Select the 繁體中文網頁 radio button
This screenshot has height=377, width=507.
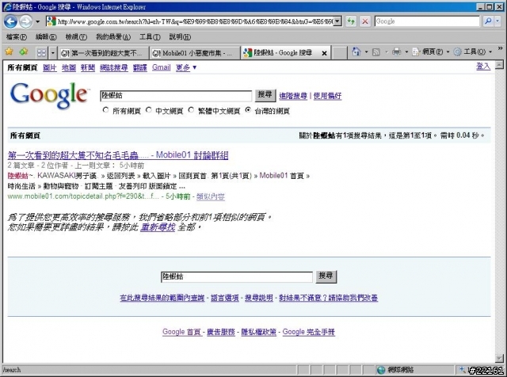191,110
